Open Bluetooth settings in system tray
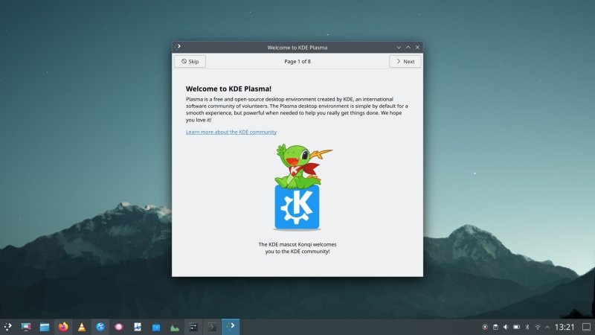595x335 pixels. coord(527,327)
